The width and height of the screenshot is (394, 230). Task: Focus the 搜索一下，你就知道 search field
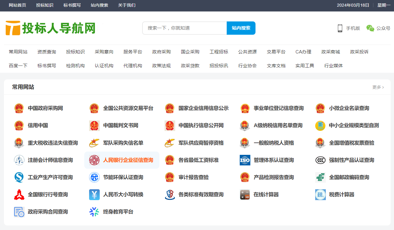[x=185, y=28]
